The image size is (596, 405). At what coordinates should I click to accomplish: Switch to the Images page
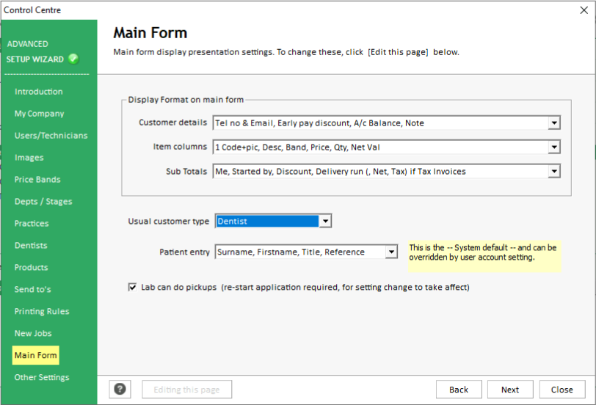point(29,158)
